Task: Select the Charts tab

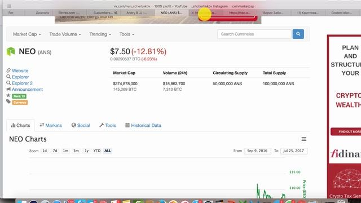Action: click(x=20, y=125)
